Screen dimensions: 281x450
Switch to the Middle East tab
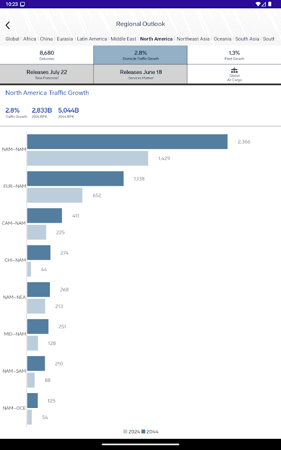[x=124, y=39]
